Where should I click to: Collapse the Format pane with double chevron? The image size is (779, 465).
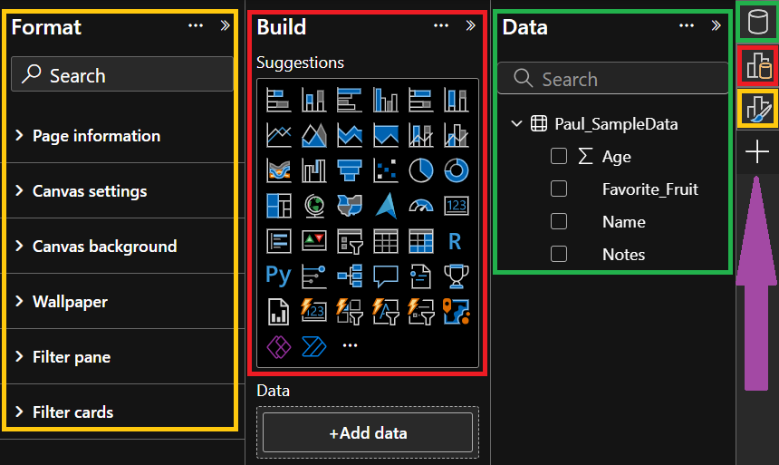pos(225,26)
